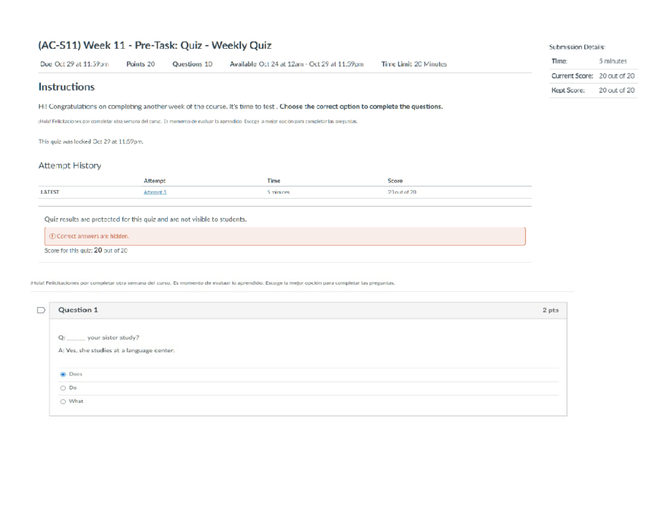
Task: Choose the 'Do' radio option
Action: click(63, 388)
